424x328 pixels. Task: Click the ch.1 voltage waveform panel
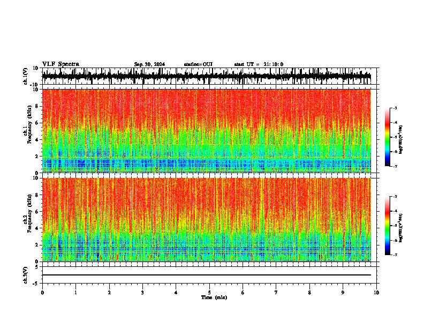[x=209, y=76]
